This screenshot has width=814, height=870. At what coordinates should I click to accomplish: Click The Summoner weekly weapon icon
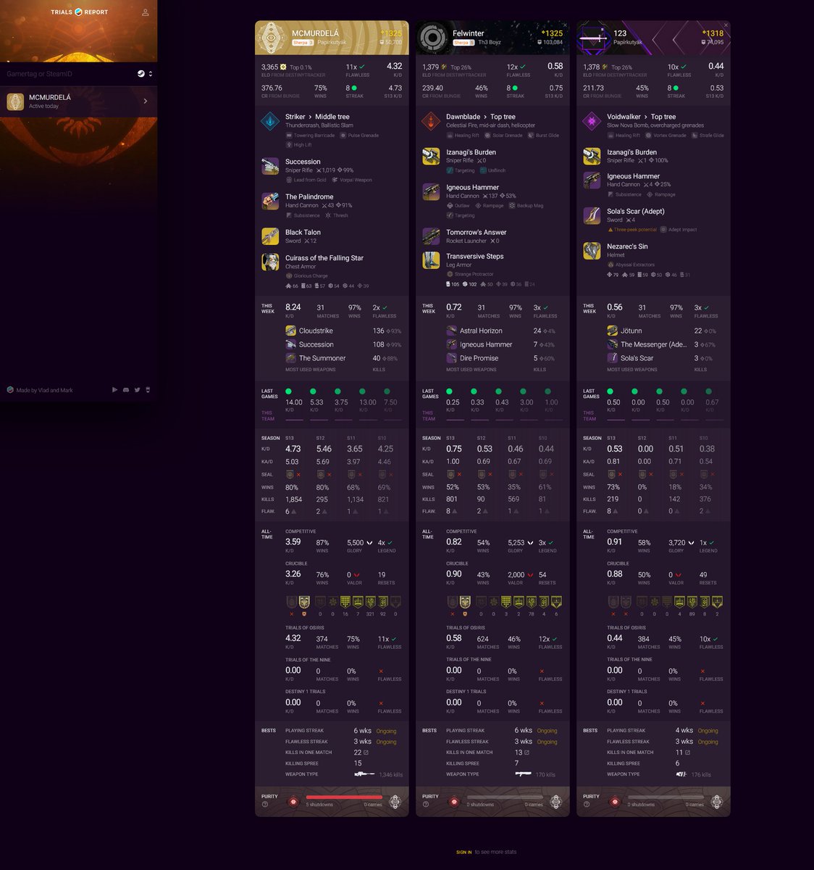point(290,358)
